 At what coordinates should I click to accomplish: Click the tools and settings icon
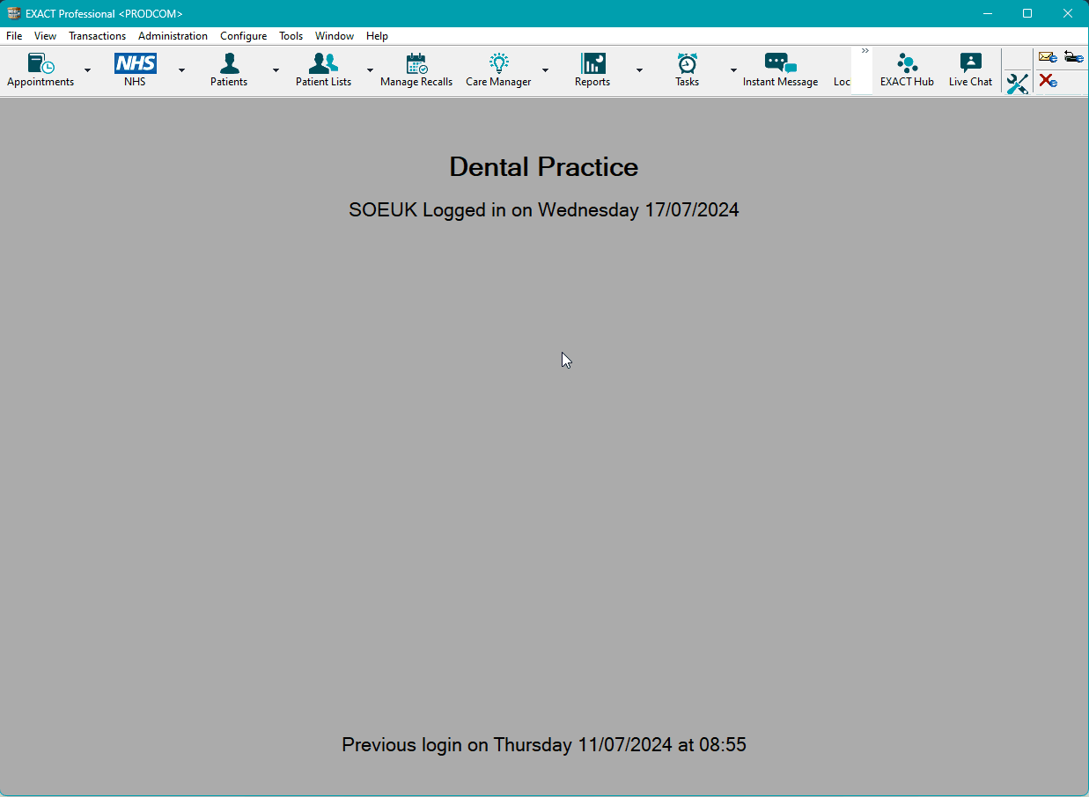tap(1017, 84)
